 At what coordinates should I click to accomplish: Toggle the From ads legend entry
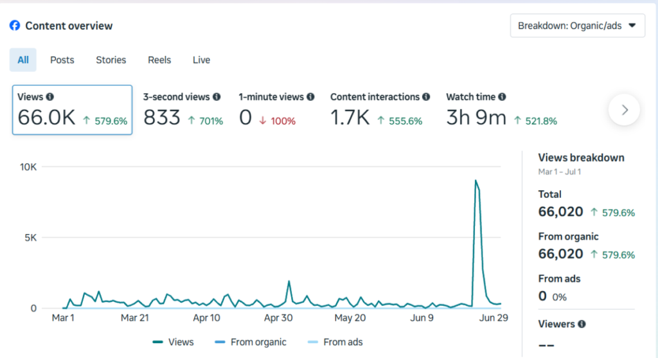pos(335,342)
